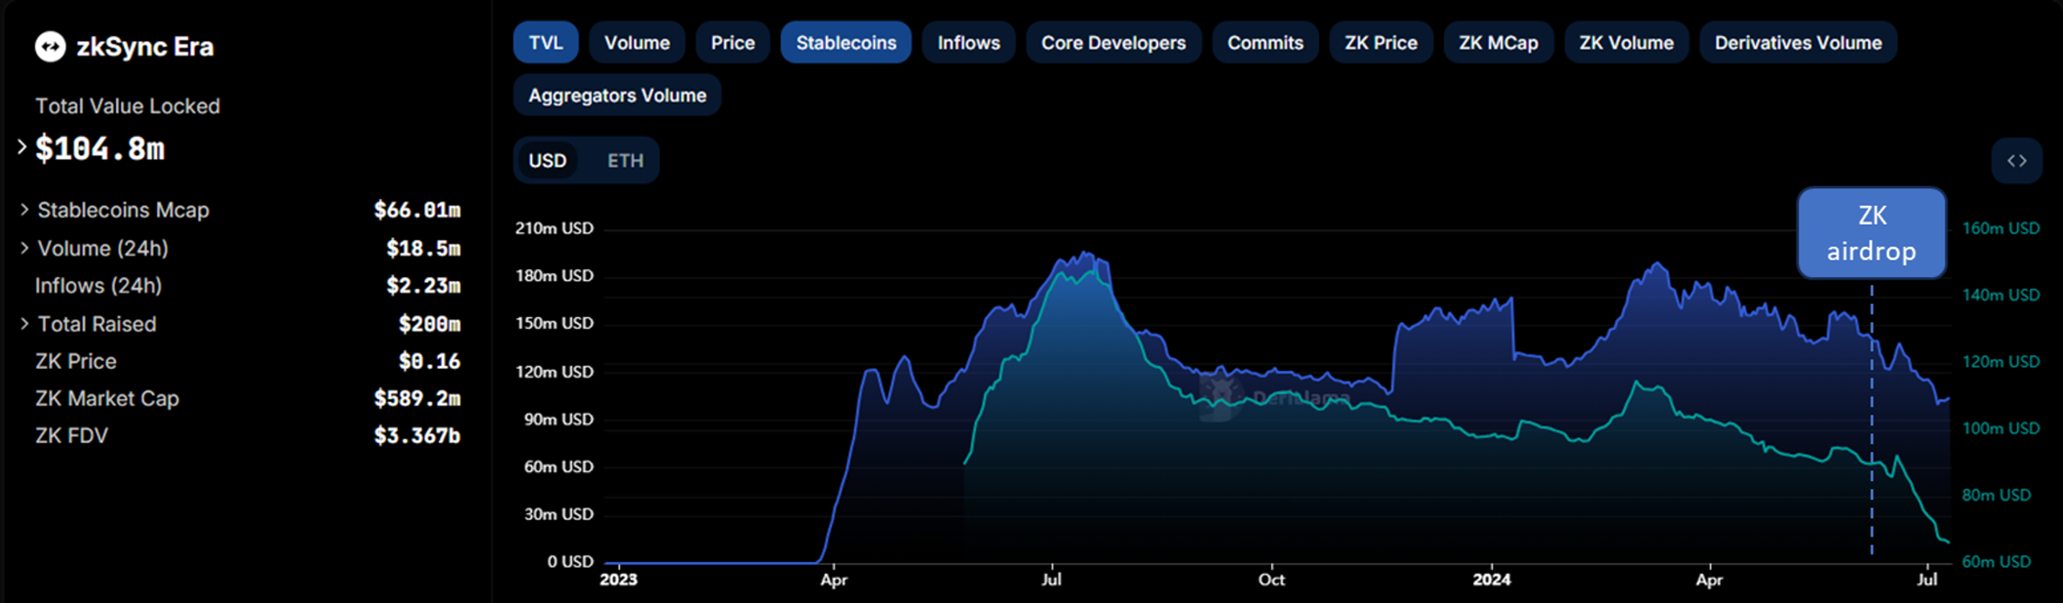Toggle the Volume chart series
Viewport: 2063px width, 603px height.
pos(637,43)
